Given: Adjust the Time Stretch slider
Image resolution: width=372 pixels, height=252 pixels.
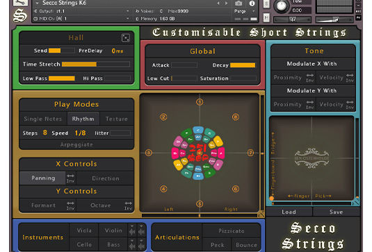Looking at the screenshot, I should tap(96, 64).
